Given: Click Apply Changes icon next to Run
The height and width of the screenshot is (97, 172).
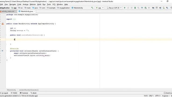Looking at the screenshot, I should pos(128,8).
